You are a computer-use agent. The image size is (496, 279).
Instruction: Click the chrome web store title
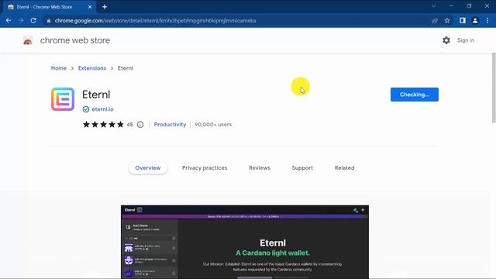75,40
